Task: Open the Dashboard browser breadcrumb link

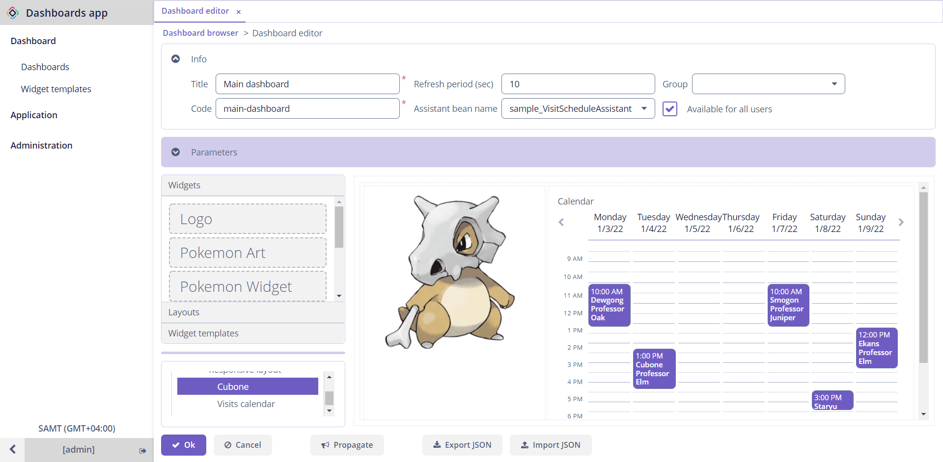Action: click(200, 33)
